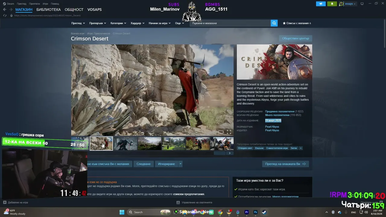Viewport: 386px width, 217px height.
Task: Go back with the Steam back arrow
Action: (x=5, y=10)
